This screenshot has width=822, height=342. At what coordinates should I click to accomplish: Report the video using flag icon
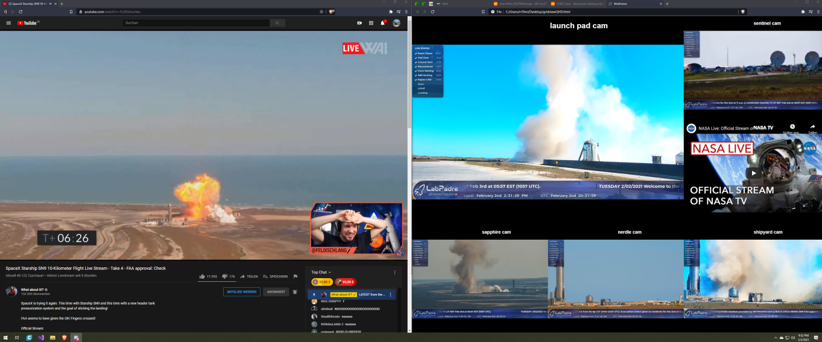(x=296, y=276)
